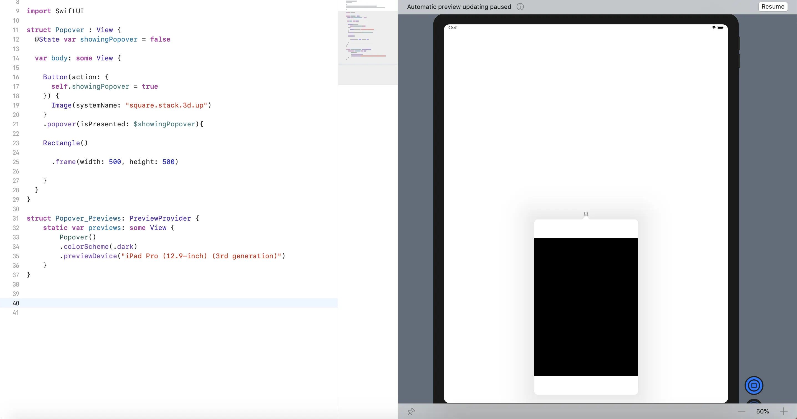Screen dimensions: 797x419
Task: Zoom out the preview canvas with minus
Action: click(x=741, y=411)
